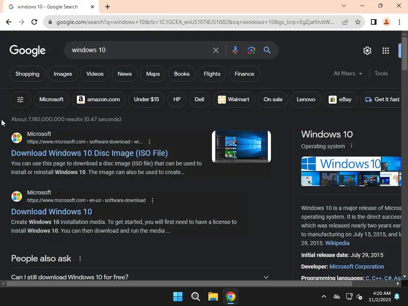Apply the amazon.com filter chip

coord(99,99)
